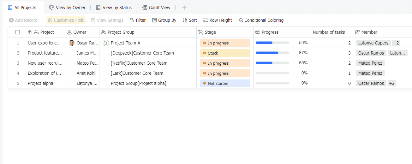The height and width of the screenshot is (164, 412).
Task: Click the Stage column header
Action: tap(210, 32)
